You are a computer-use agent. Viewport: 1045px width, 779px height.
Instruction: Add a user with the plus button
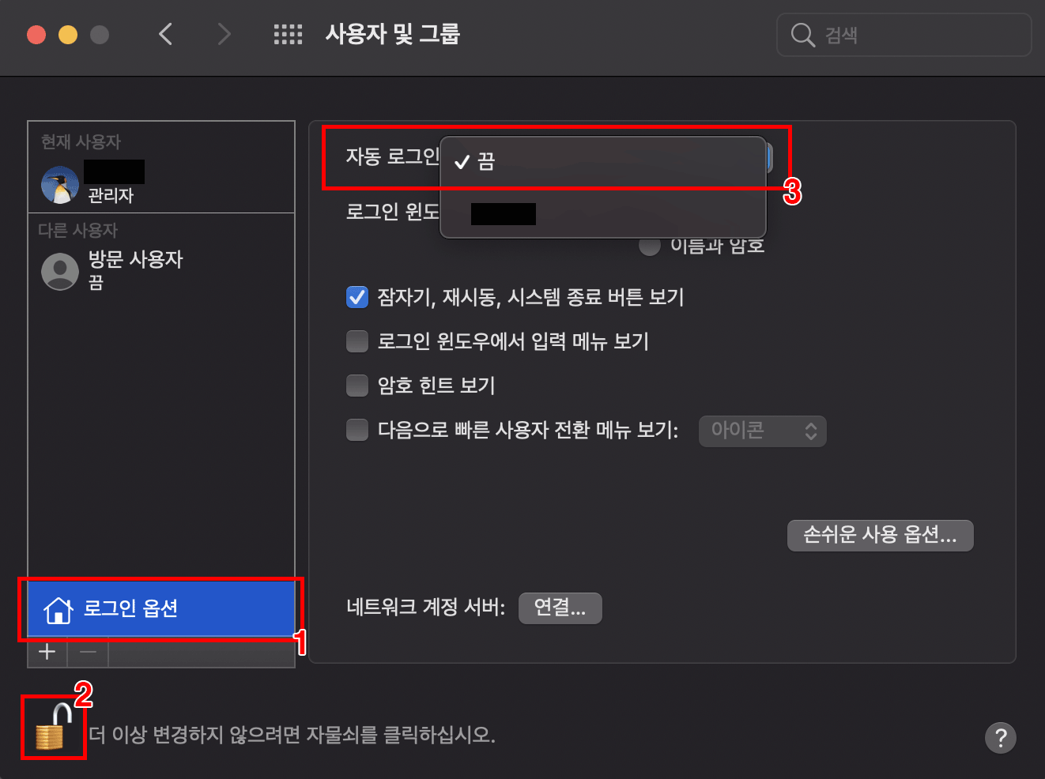pos(47,652)
